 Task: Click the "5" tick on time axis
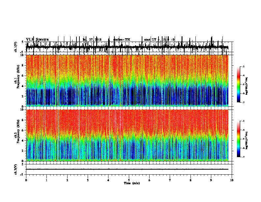(129, 180)
